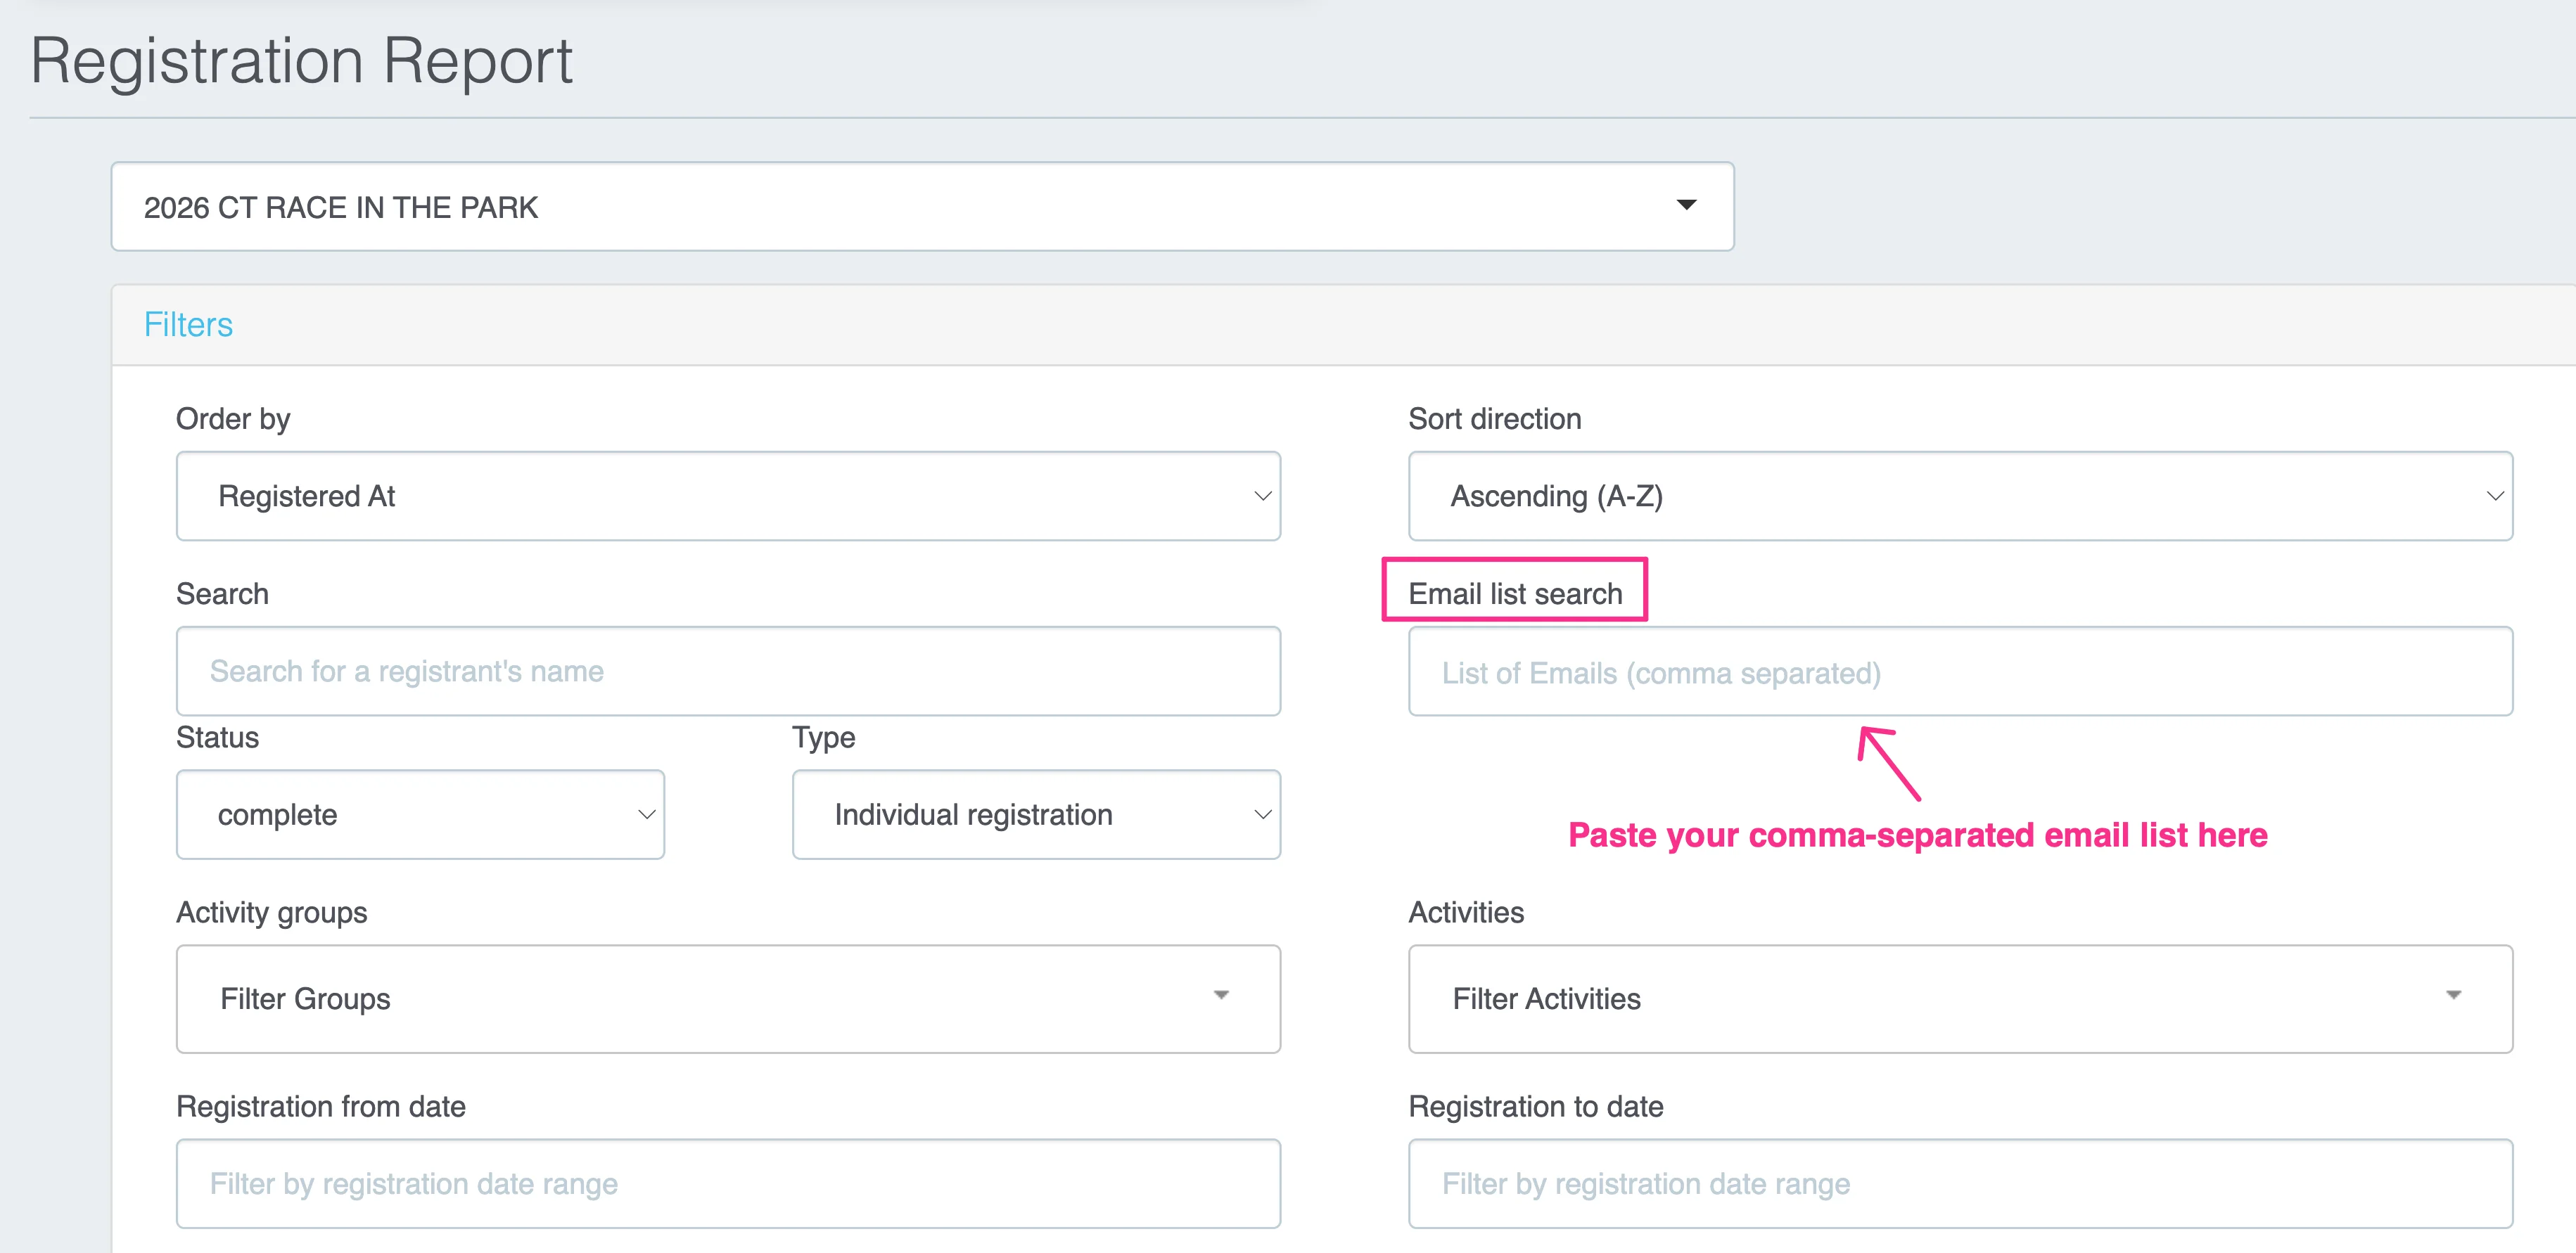This screenshot has height=1253, width=2576.
Task: Click the chevron on the Ascending (A-Z) selector
Action: pyautogui.click(x=2491, y=496)
